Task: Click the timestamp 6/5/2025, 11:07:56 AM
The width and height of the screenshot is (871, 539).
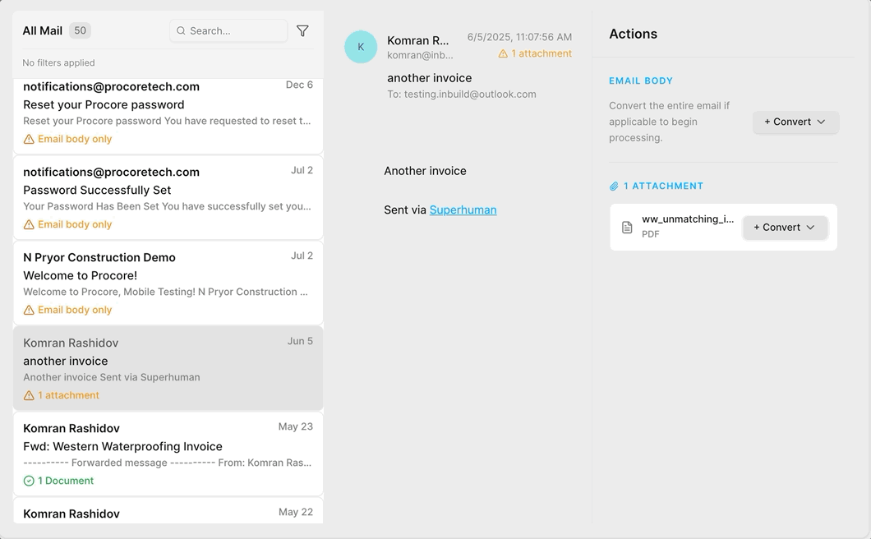Action: point(519,37)
